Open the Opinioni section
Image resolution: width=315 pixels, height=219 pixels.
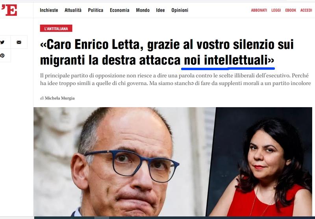(180, 10)
